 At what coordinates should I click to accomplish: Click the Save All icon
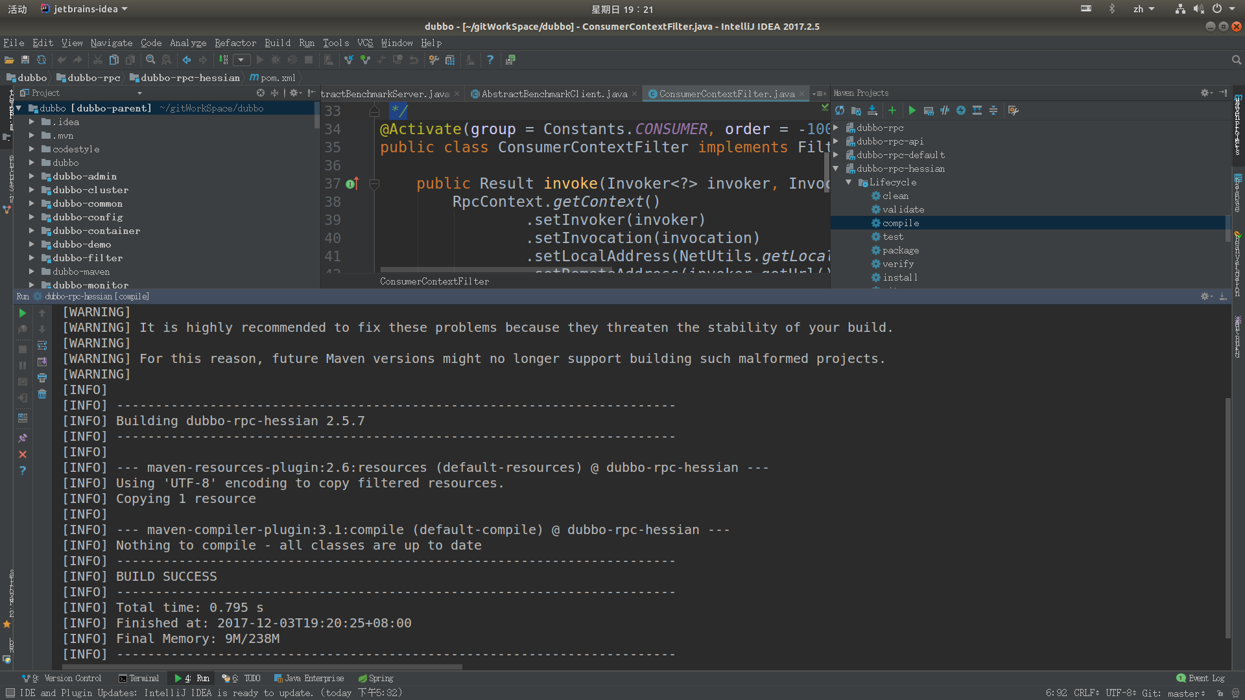tap(25, 60)
